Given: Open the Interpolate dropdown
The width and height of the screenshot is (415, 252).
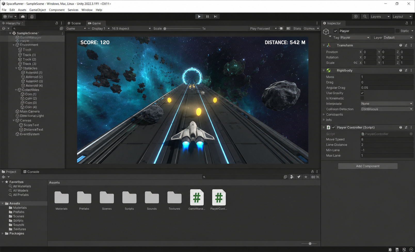Looking at the screenshot, I should [387, 104].
